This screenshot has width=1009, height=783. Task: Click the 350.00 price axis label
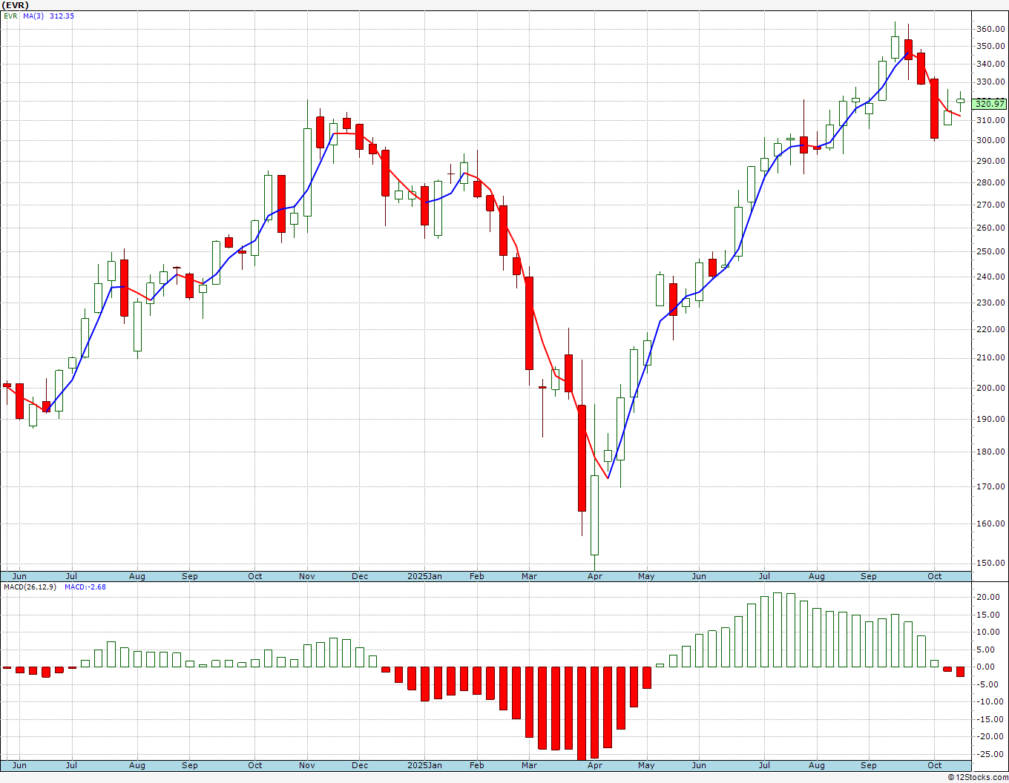click(x=991, y=46)
